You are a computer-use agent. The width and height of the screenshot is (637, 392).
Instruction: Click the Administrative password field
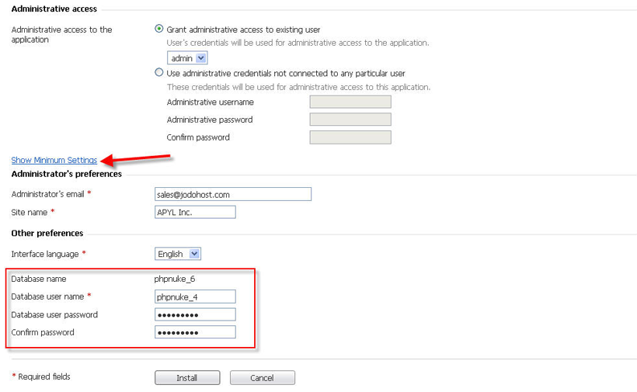click(x=350, y=120)
